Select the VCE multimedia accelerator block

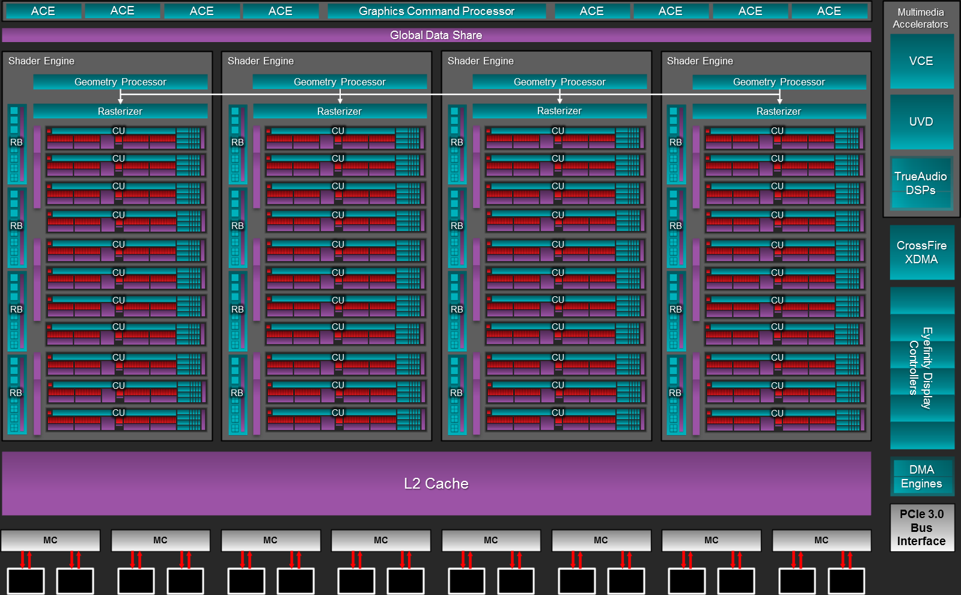coord(921,61)
